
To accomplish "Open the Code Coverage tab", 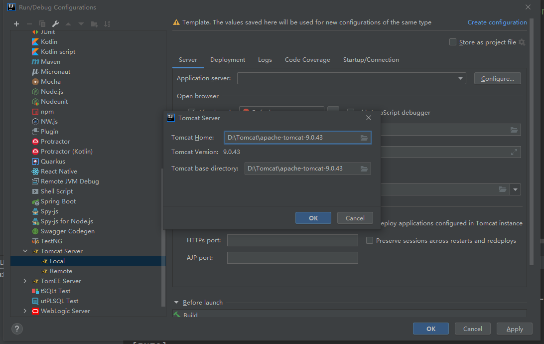I will click(x=307, y=60).
